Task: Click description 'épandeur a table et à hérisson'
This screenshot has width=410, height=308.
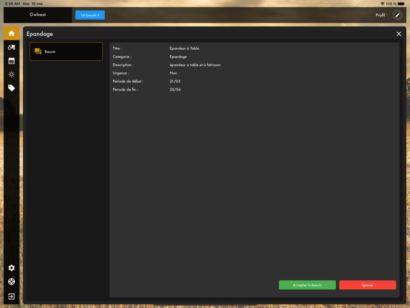Action: 195,65
